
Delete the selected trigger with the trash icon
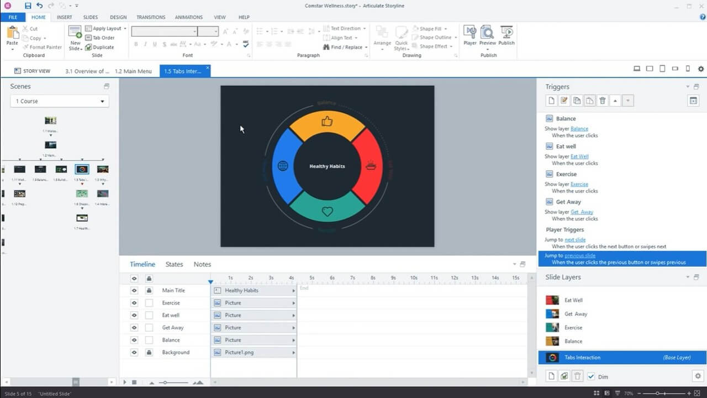[603, 101]
